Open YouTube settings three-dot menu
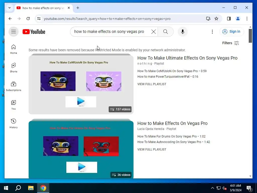Image resolution: width=257 pixels, height=193 pixels. (x=212, y=31)
